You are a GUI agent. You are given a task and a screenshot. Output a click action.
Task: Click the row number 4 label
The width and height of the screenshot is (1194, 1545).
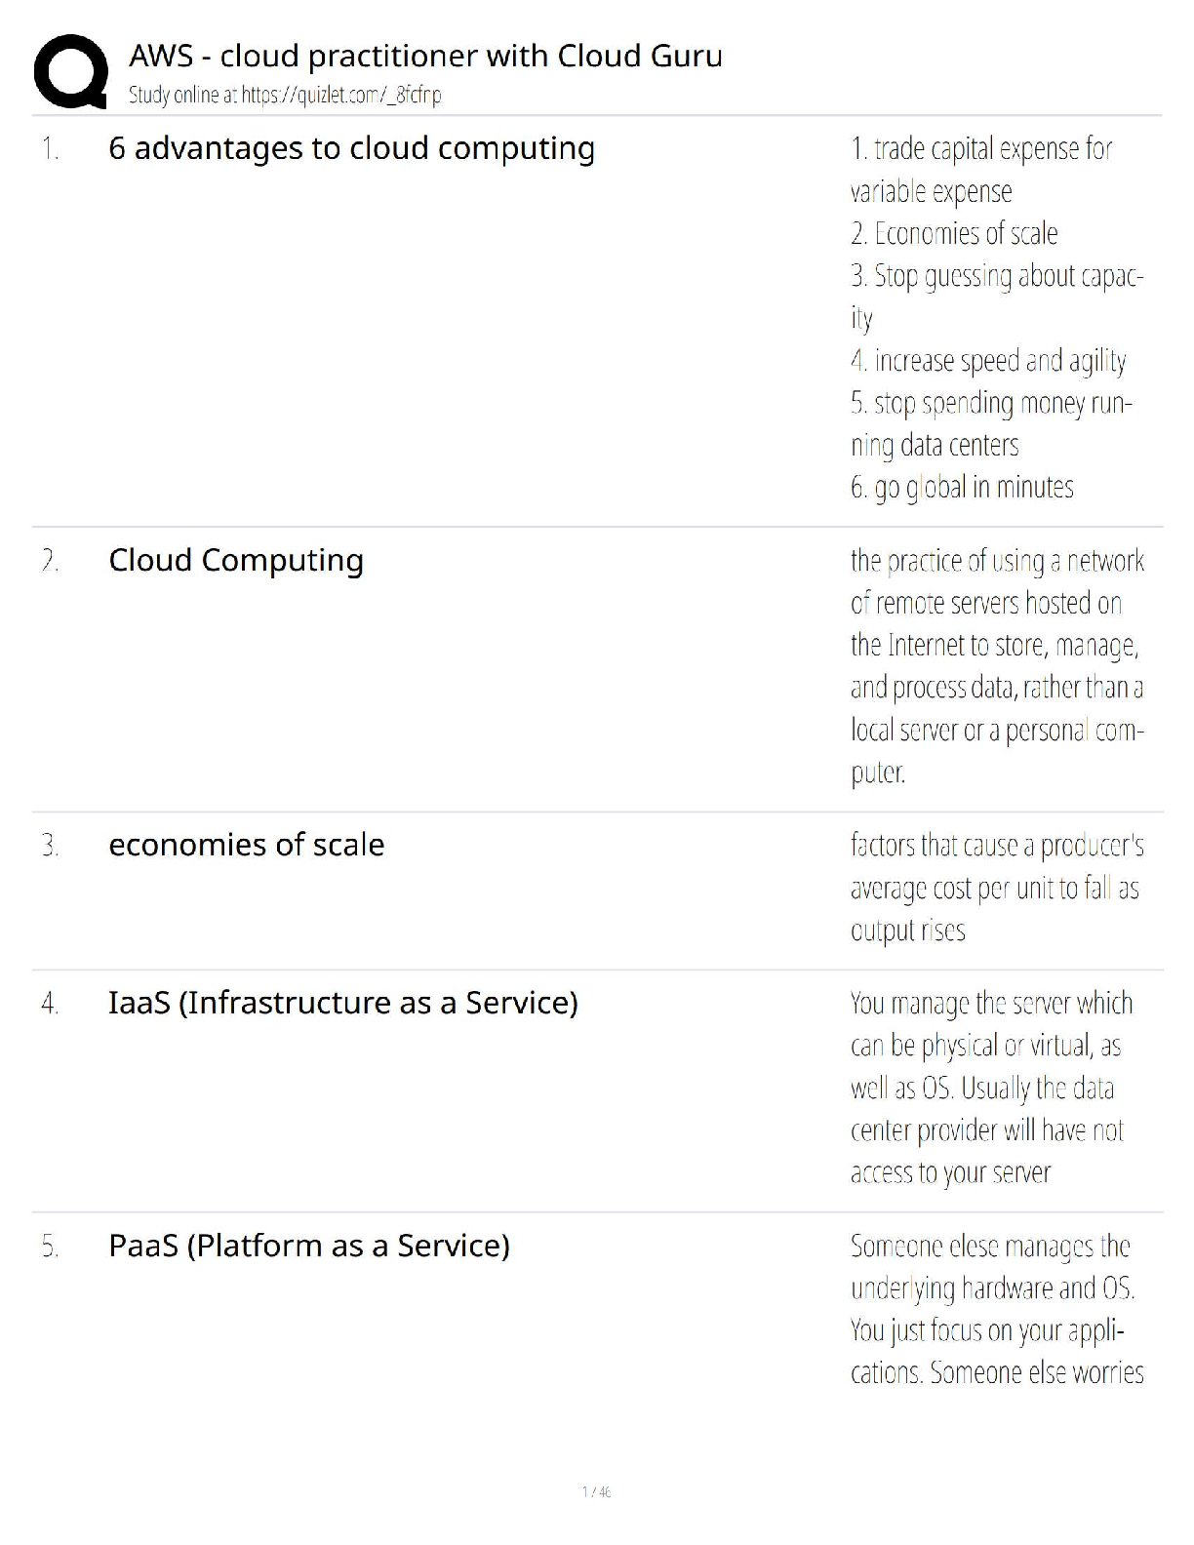(50, 1004)
